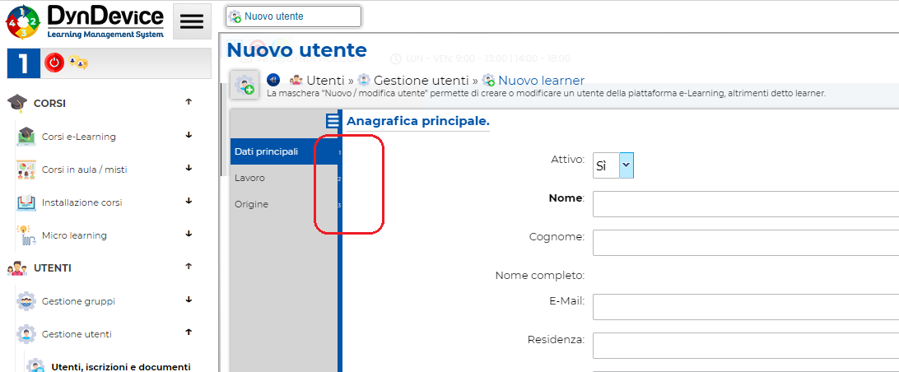Switch to the Lavoro tab

(x=249, y=178)
